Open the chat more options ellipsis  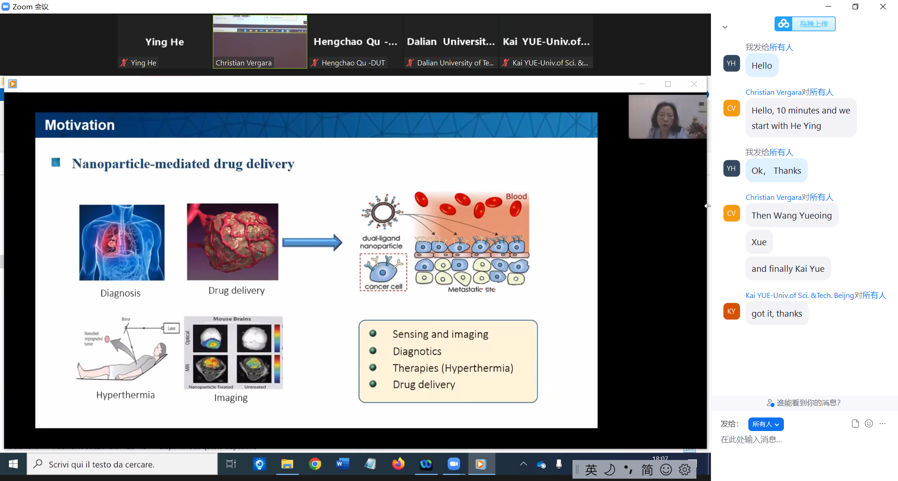tap(883, 424)
